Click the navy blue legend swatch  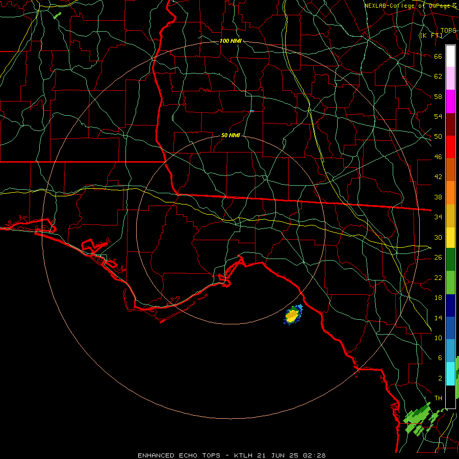coord(450,305)
